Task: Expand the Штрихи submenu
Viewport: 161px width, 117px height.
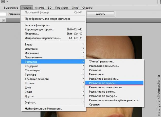Action: (x=53, y=83)
